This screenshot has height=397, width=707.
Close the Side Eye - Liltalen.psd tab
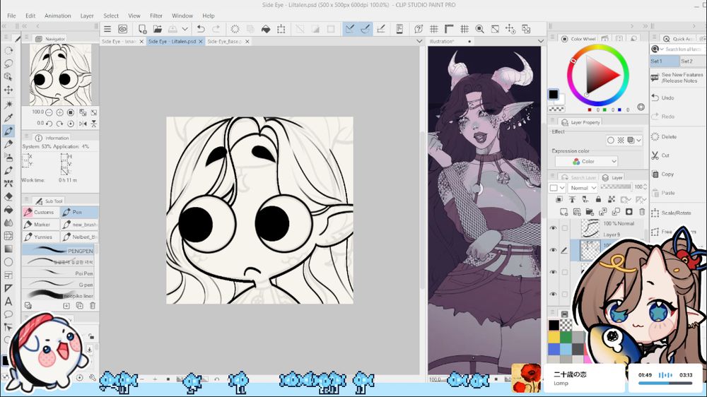(201, 41)
